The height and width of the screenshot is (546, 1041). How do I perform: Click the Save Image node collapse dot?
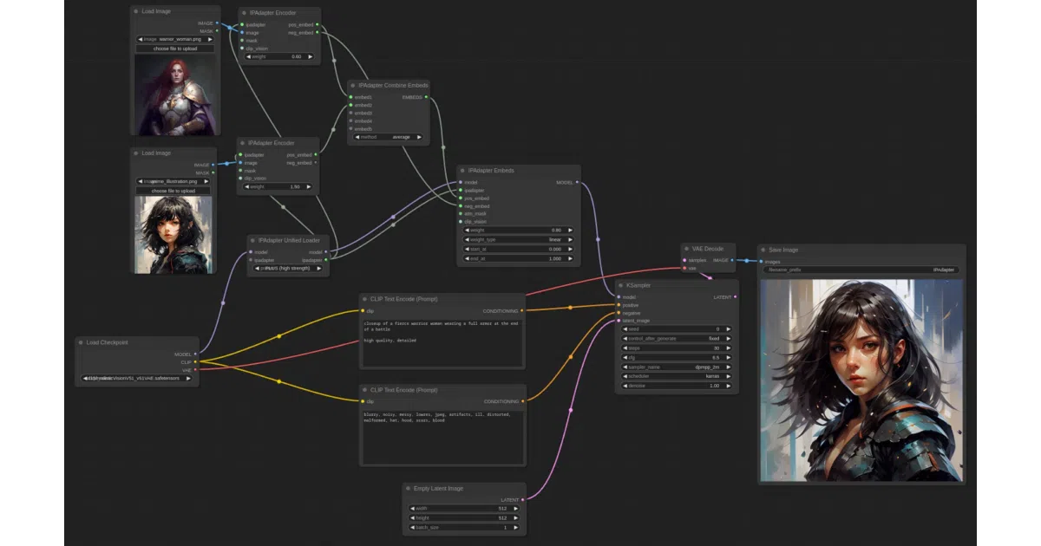pos(763,250)
